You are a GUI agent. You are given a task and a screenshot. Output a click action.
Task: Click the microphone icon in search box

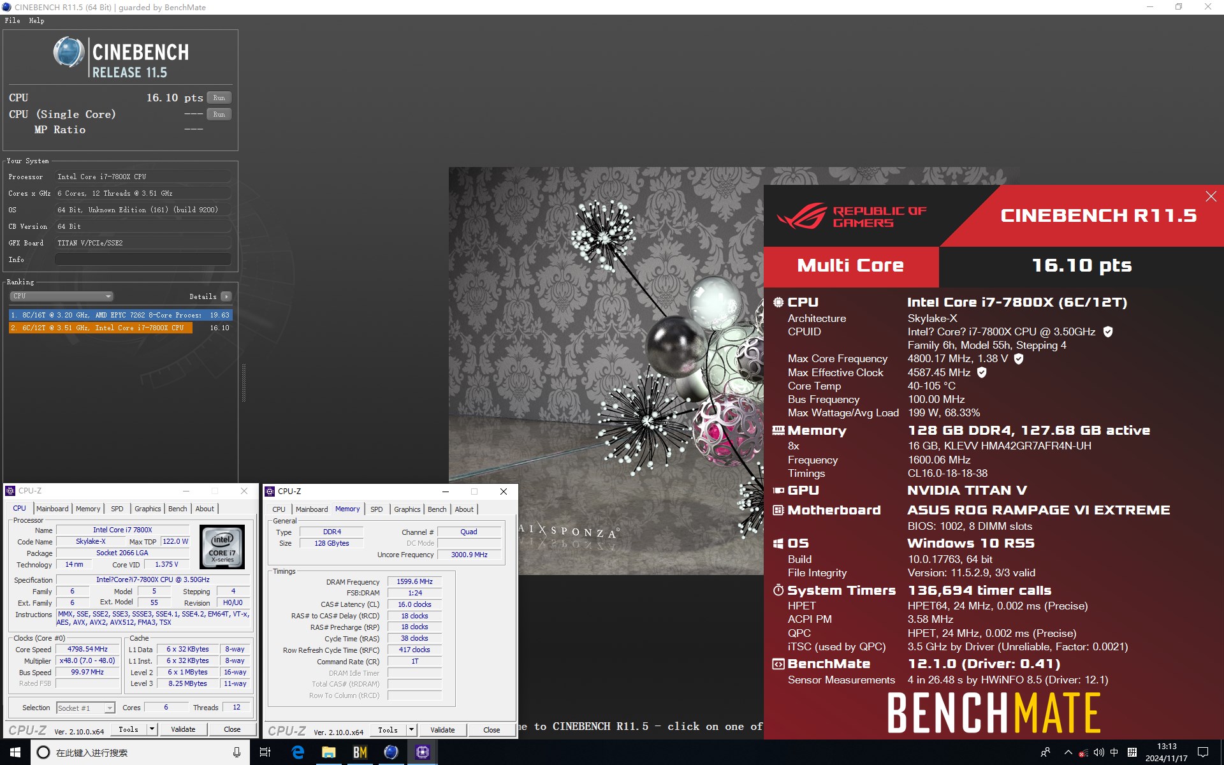pyautogui.click(x=237, y=752)
